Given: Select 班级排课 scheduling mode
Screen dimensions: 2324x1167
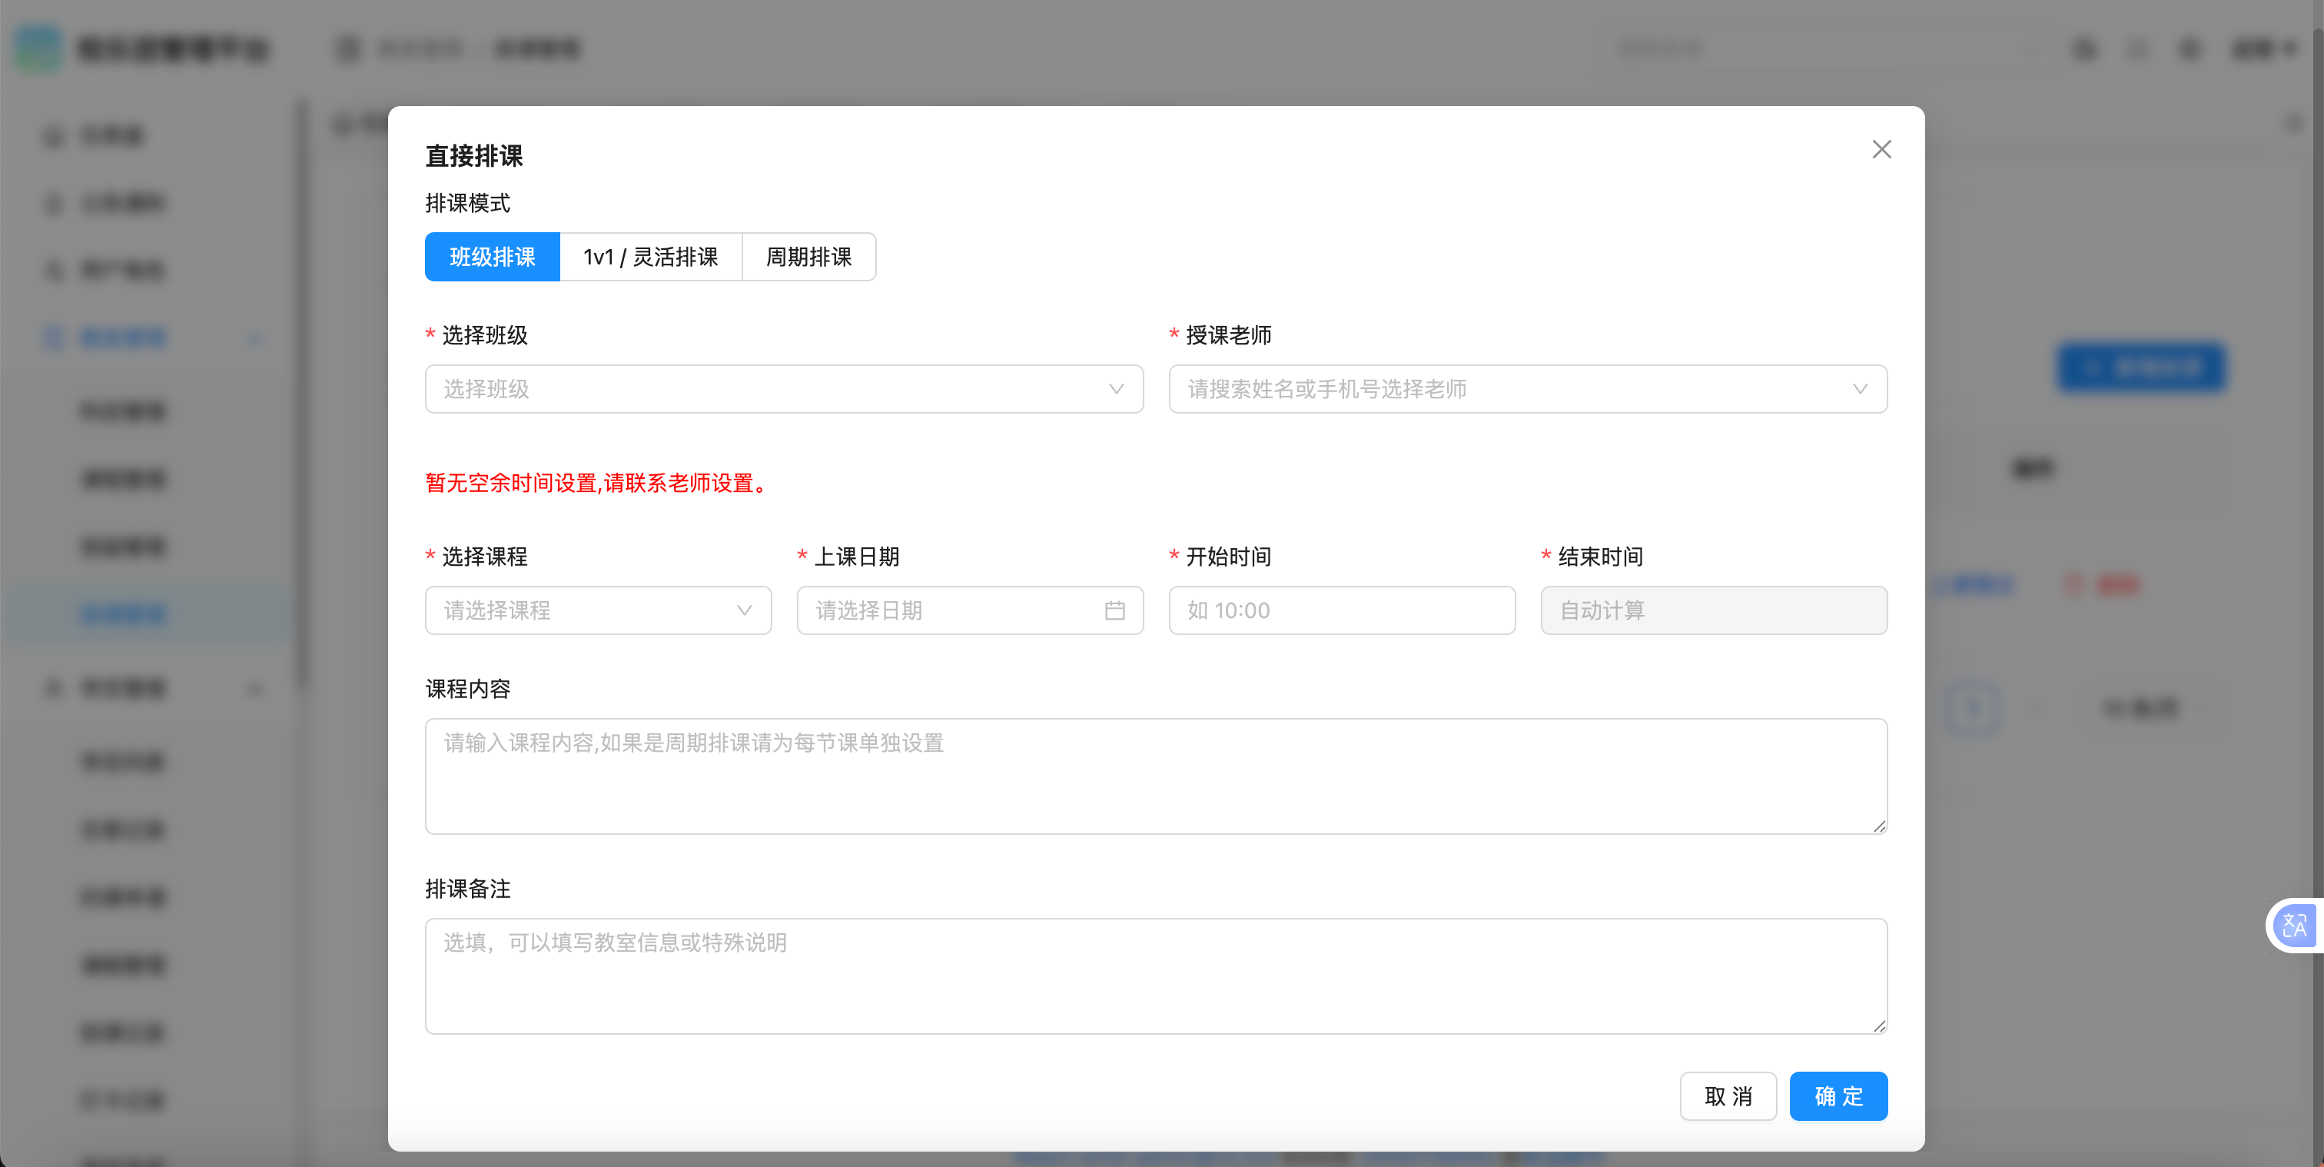Looking at the screenshot, I should (493, 258).
